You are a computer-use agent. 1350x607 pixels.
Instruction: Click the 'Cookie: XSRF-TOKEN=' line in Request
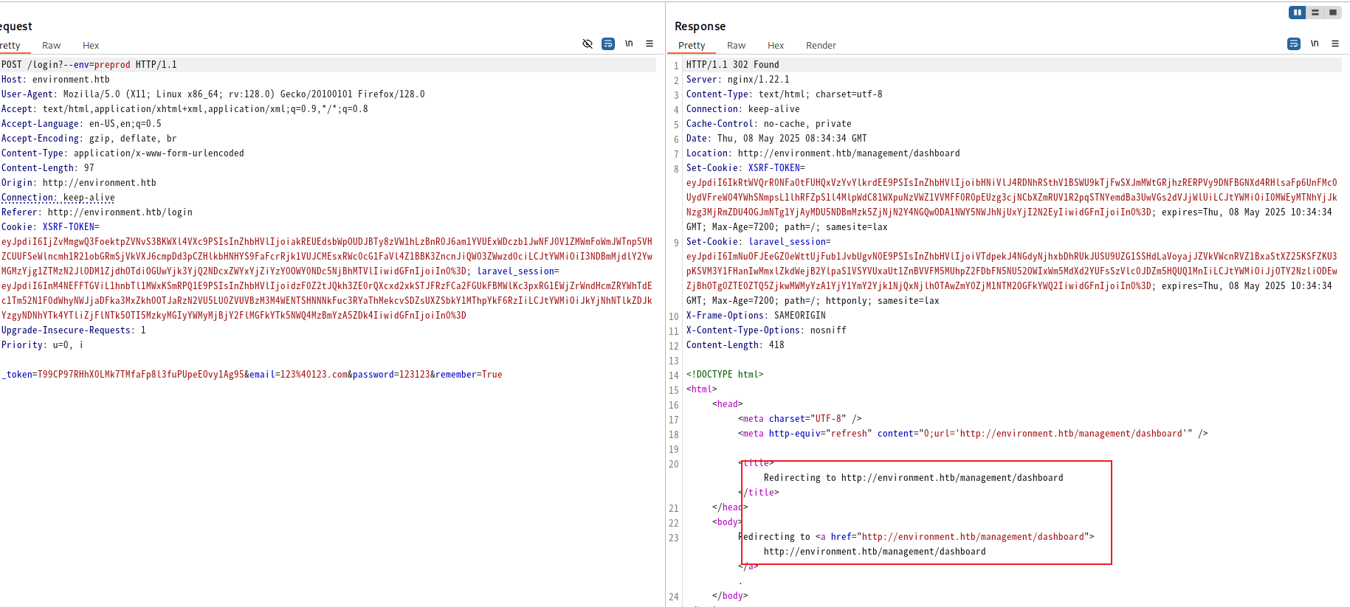[x=50, y=227]
